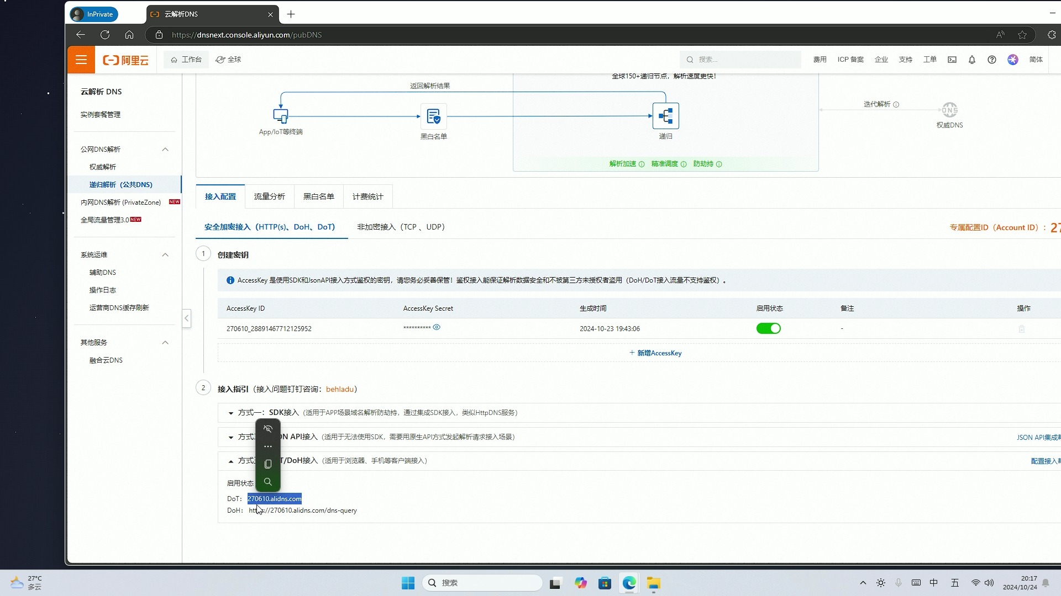Reveal the AccessKey Secret with eye icon
Screen dimensions: 1061x596
pyautogui.click(x=437, y=327)
